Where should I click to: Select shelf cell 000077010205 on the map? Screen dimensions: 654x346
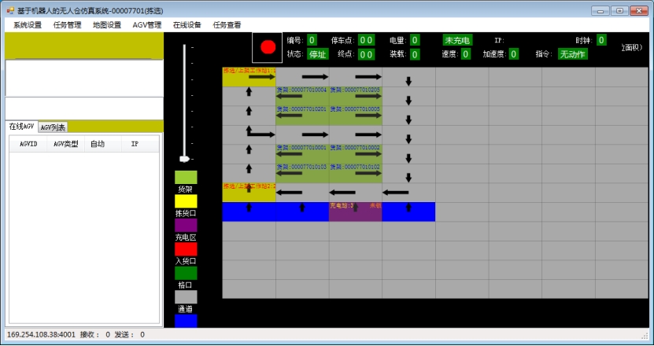pos(356,96)
